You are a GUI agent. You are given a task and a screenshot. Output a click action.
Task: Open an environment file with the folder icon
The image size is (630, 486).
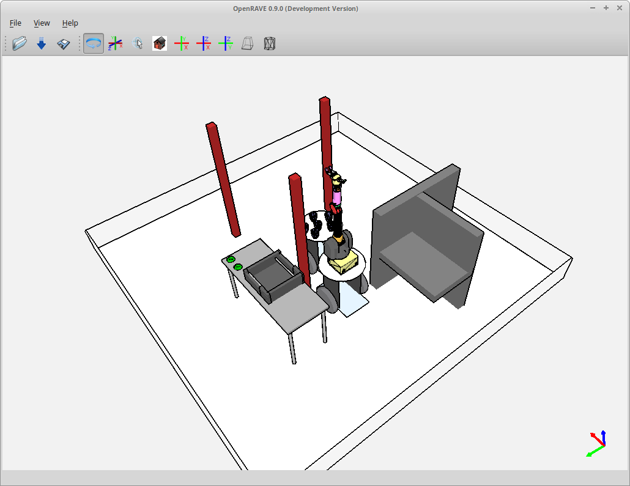(18, 43)
